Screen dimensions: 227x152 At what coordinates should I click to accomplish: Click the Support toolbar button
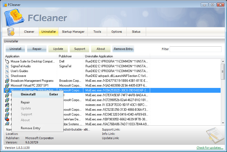(x=80, y=49)
